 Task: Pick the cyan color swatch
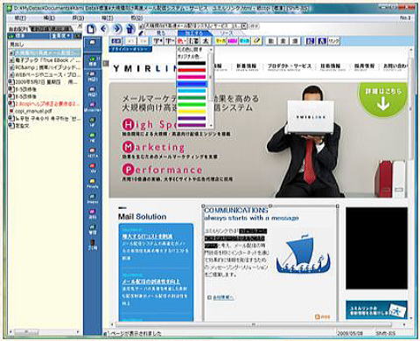(192, 91)
